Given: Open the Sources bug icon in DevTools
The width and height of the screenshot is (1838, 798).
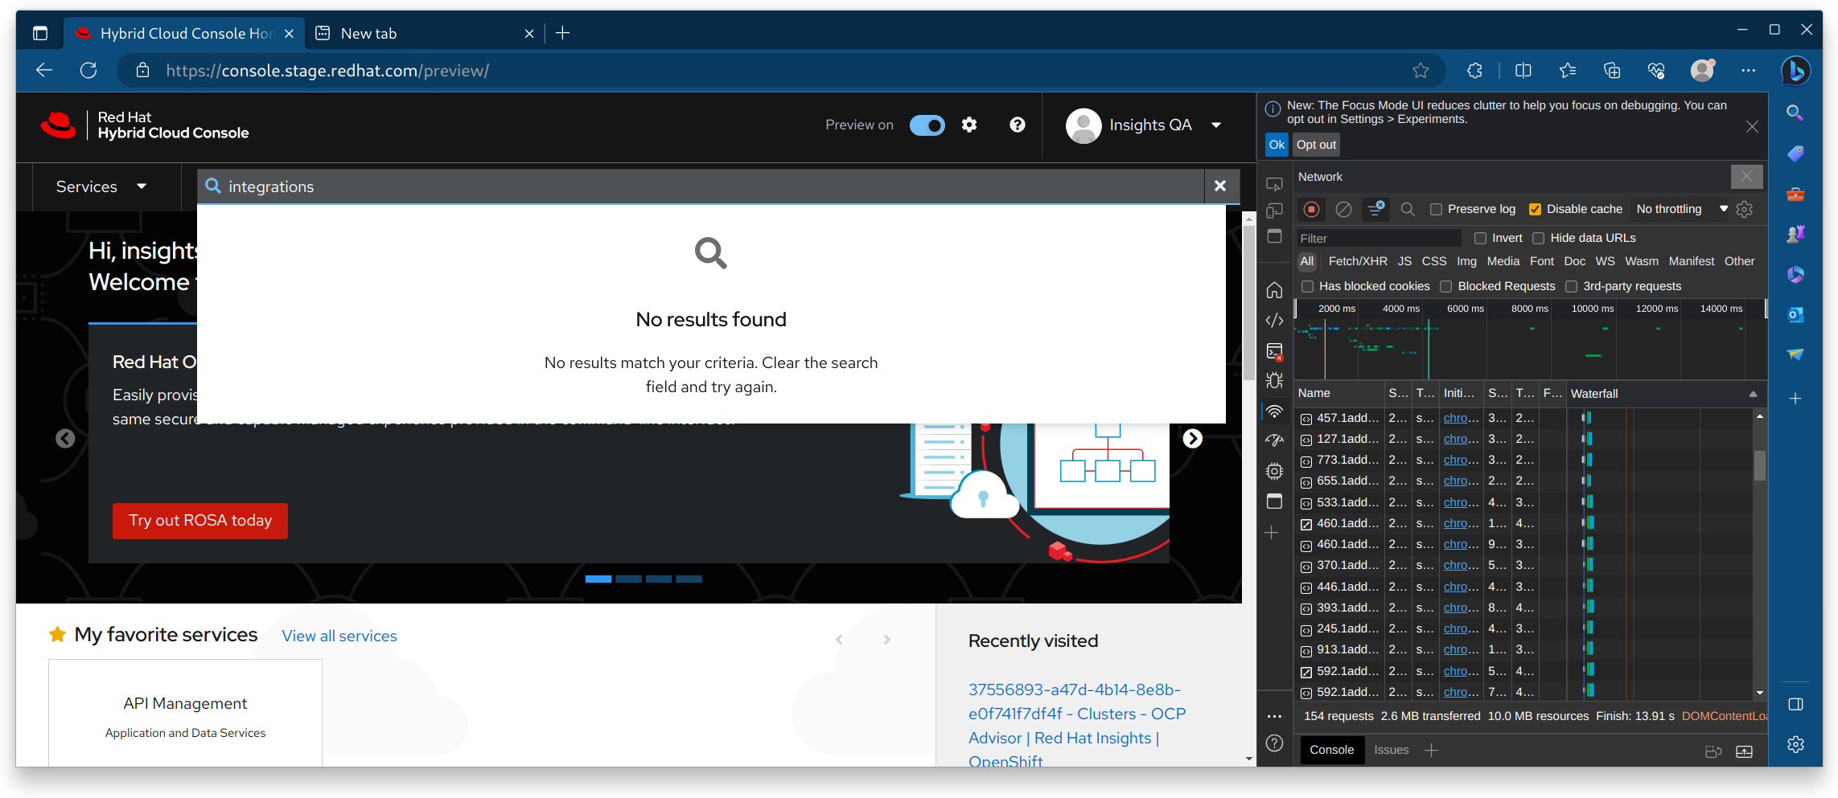Looking at the screenshot, I should coord(1274,381).
